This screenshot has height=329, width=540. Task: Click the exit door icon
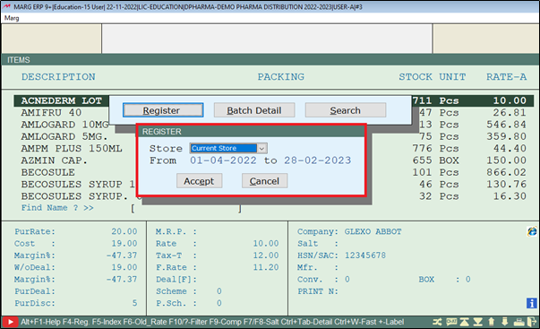click(532, 322)
